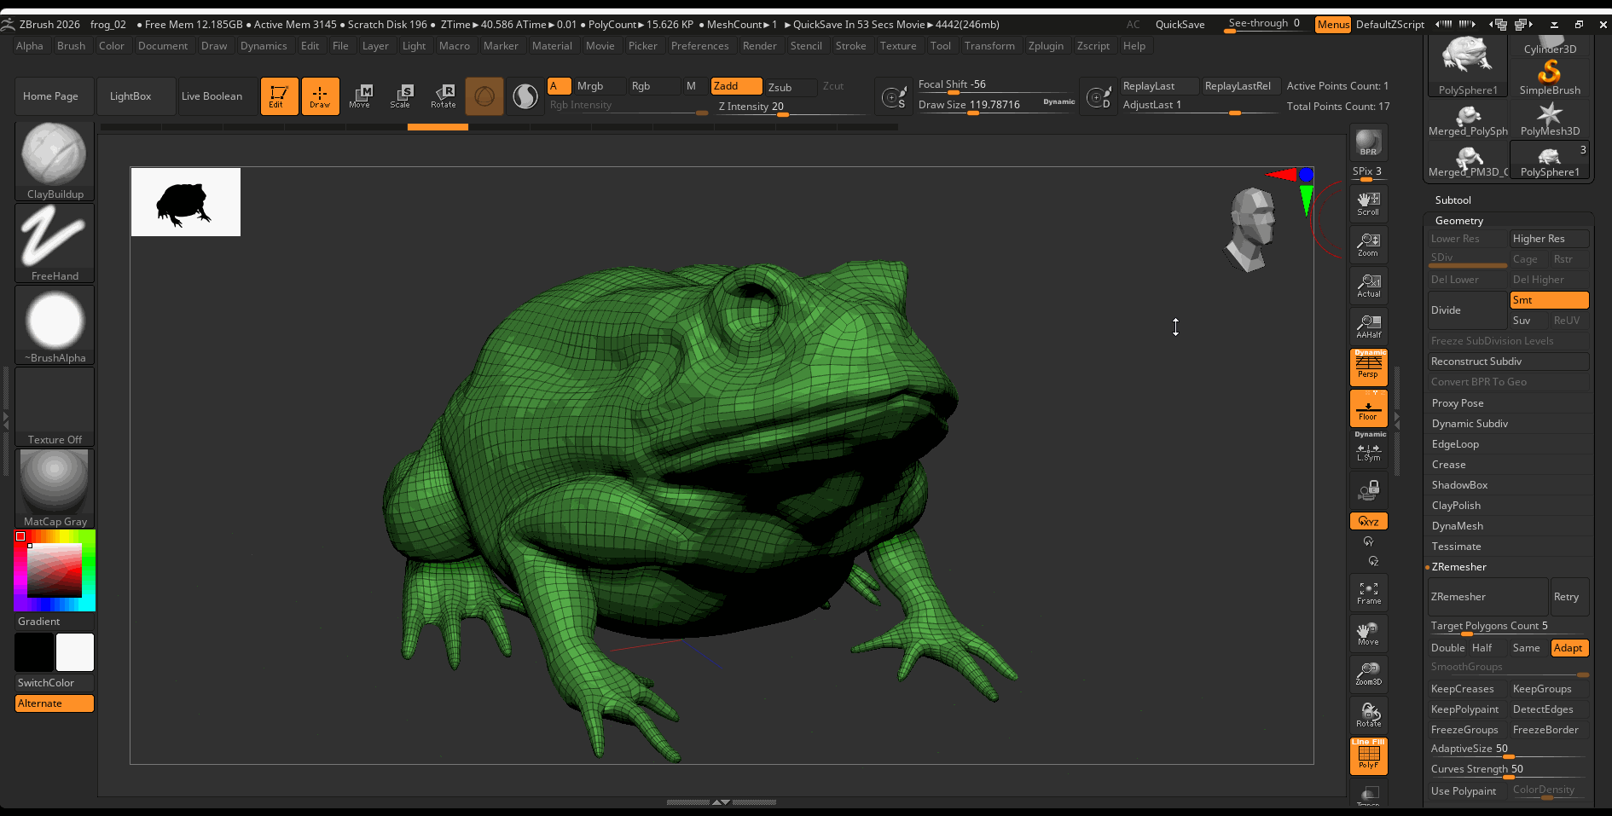
Task: Click the BPR render icon
Action: (x=1368, y=142)
